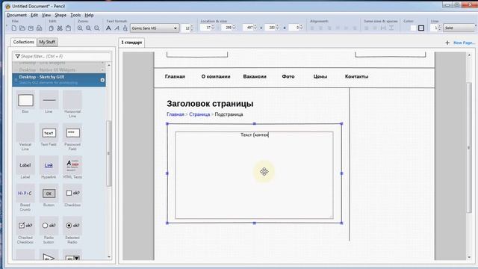Click the 'Страница' breadcrumb link on canvas
Image resolution: width=478 pixels, height=269 pixels.
199,114
